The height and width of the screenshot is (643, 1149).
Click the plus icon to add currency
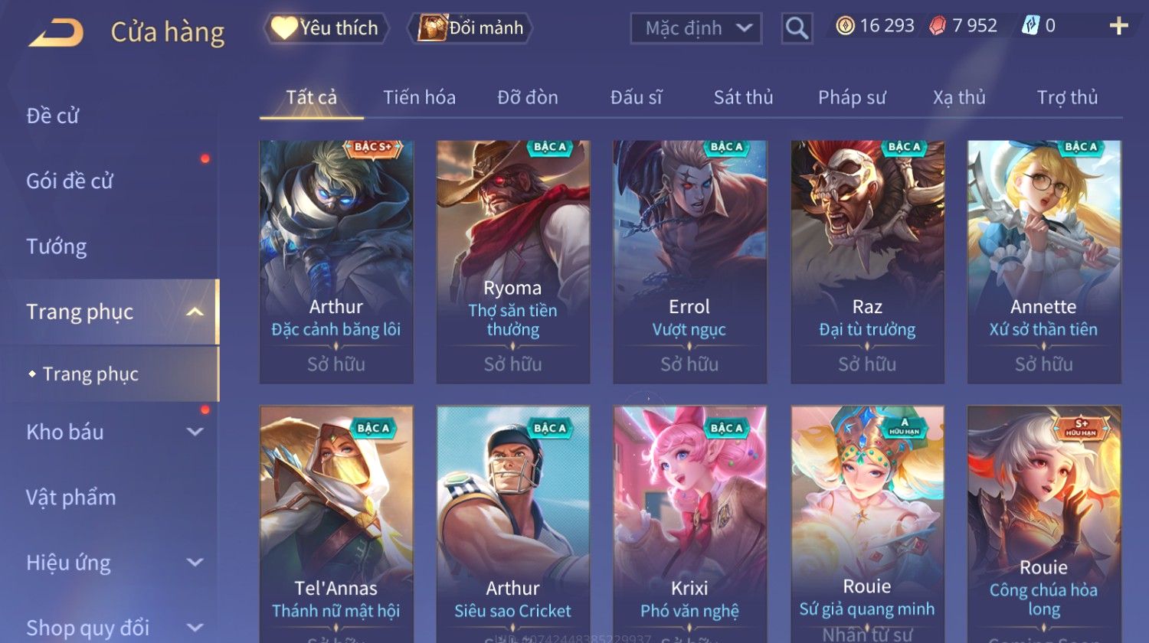click(x=1119, y=26)
